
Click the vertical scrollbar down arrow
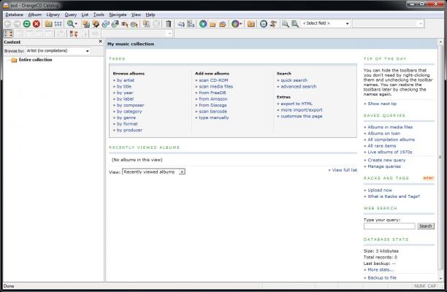(440, 279)
